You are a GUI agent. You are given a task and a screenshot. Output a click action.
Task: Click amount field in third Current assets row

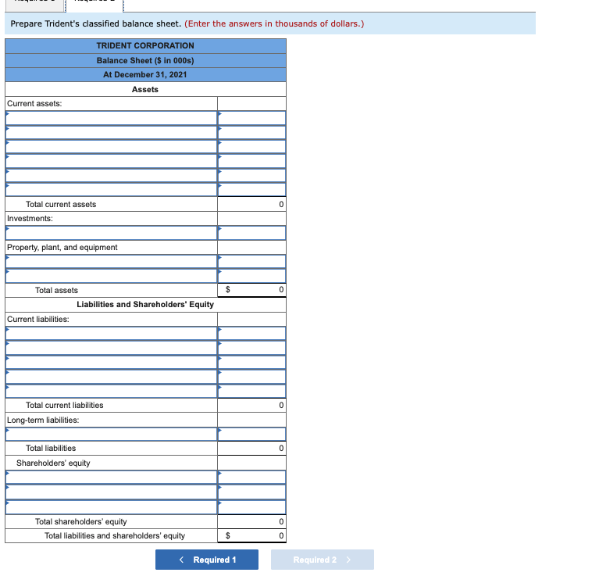click(251, 147)
